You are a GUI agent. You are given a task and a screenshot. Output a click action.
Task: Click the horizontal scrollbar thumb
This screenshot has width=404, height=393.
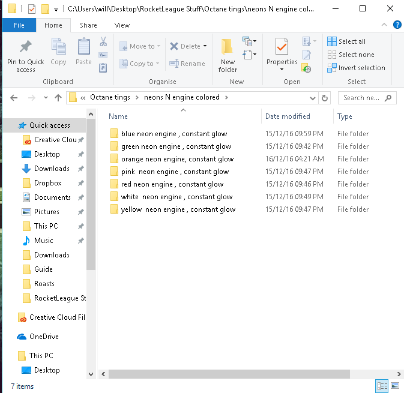pos(229,374)
